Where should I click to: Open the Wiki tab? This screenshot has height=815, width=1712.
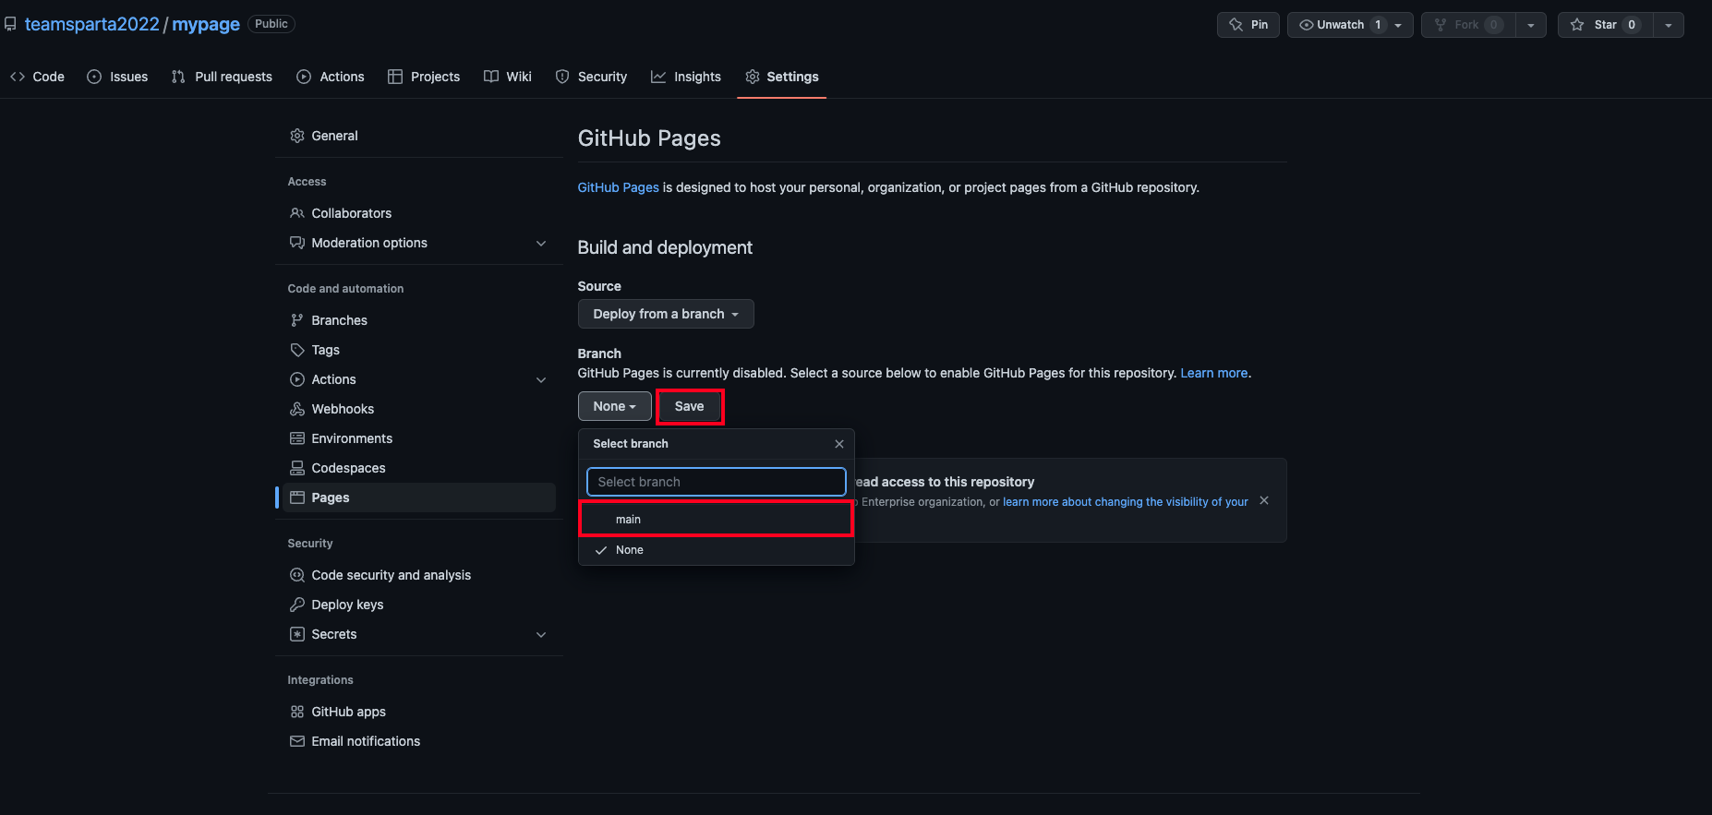tap(508, 77)
